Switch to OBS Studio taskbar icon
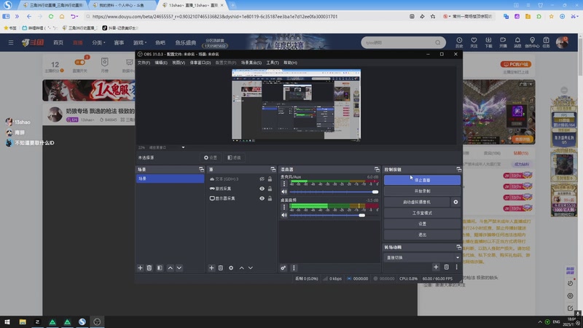Screen dimensions: 583x328 coord(97,322)
